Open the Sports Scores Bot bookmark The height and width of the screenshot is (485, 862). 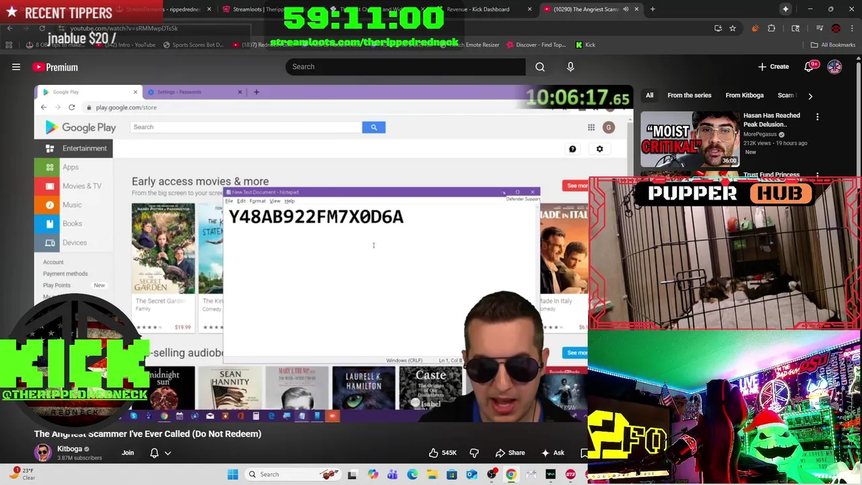pyautogui.click(x=193, y=45)
